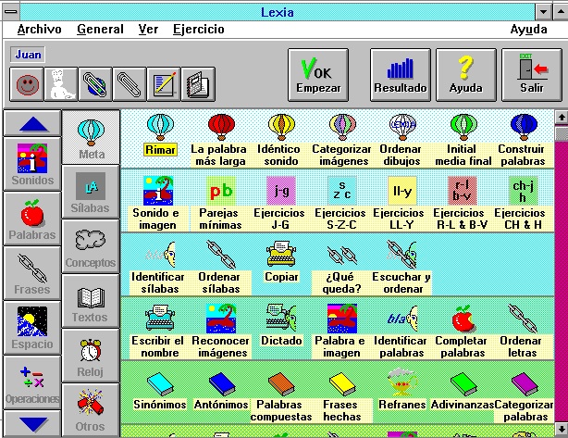568x438 pixels.
Task: Choose the Construir palabras balloon
Action: pos(523,140)
